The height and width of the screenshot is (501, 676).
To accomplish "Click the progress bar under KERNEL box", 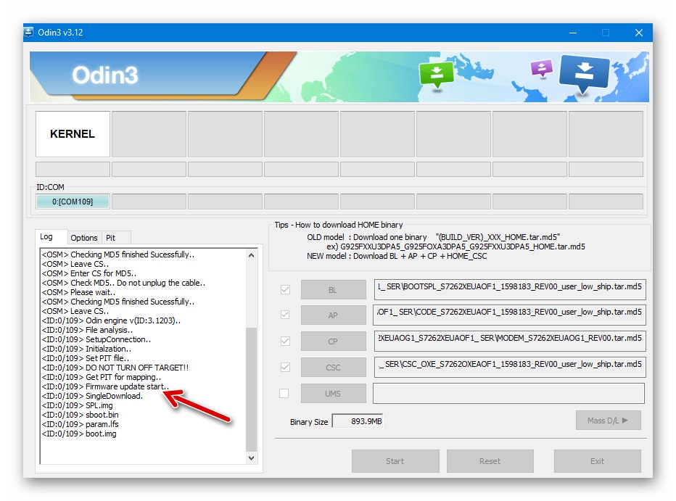I will click(x=73, y=170).
